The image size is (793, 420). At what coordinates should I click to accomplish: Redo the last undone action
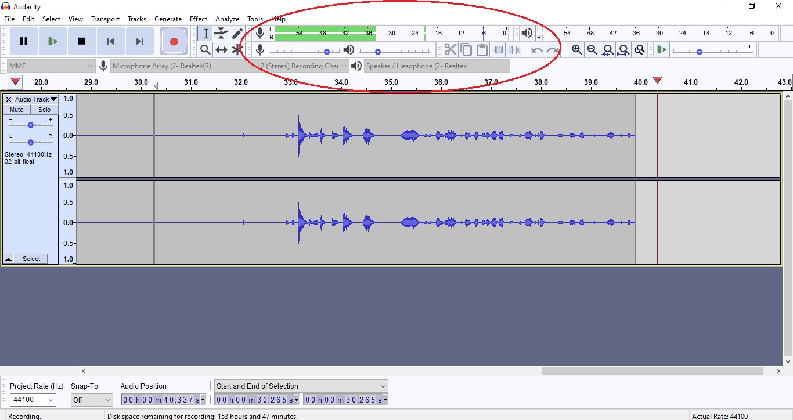click(553, 50)
